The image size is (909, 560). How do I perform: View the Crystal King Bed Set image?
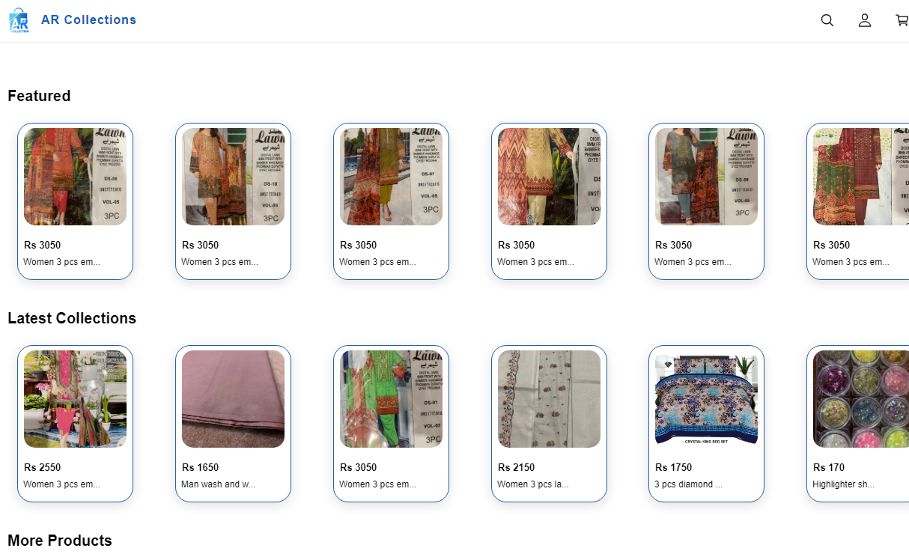pyautogui.click(x=706, y=399)
